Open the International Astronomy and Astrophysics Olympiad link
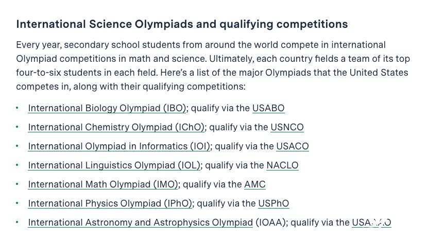The height and width of the screenshot is (240, 427). [141, 222]
